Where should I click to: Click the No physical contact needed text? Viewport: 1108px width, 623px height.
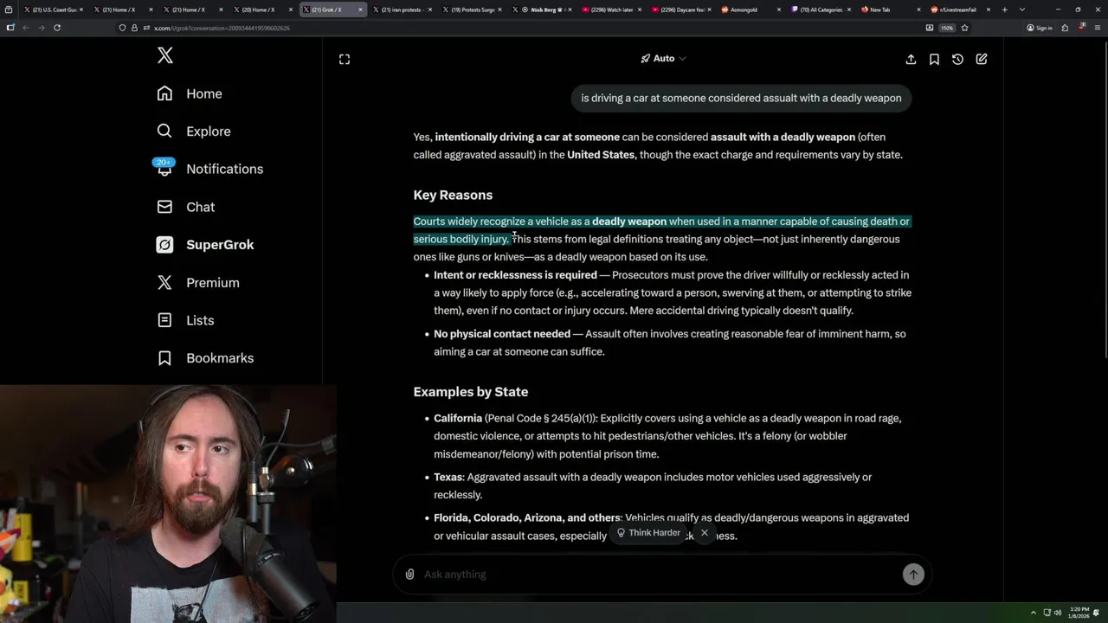[x=502, y=334]
